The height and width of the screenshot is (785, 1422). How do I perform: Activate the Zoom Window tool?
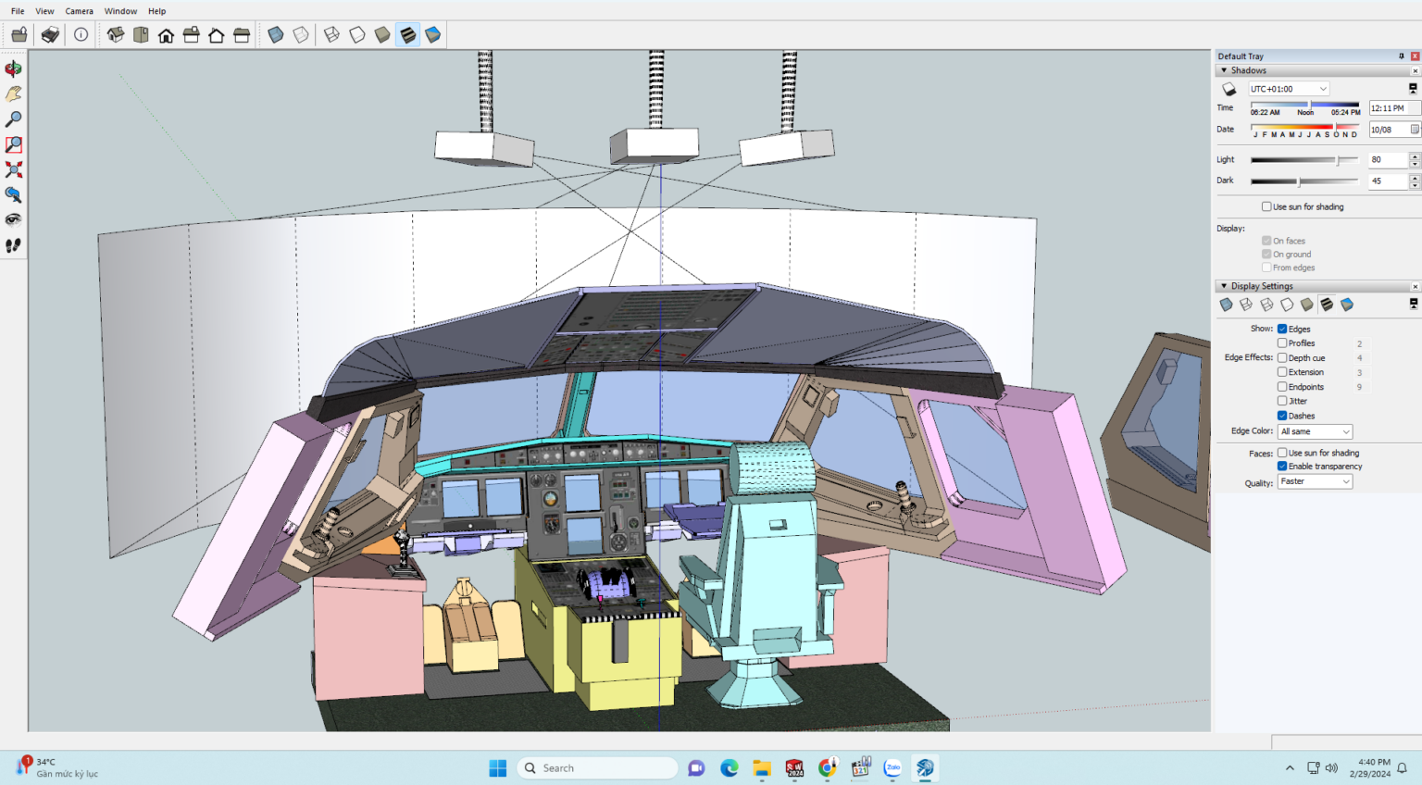point(13,144)
